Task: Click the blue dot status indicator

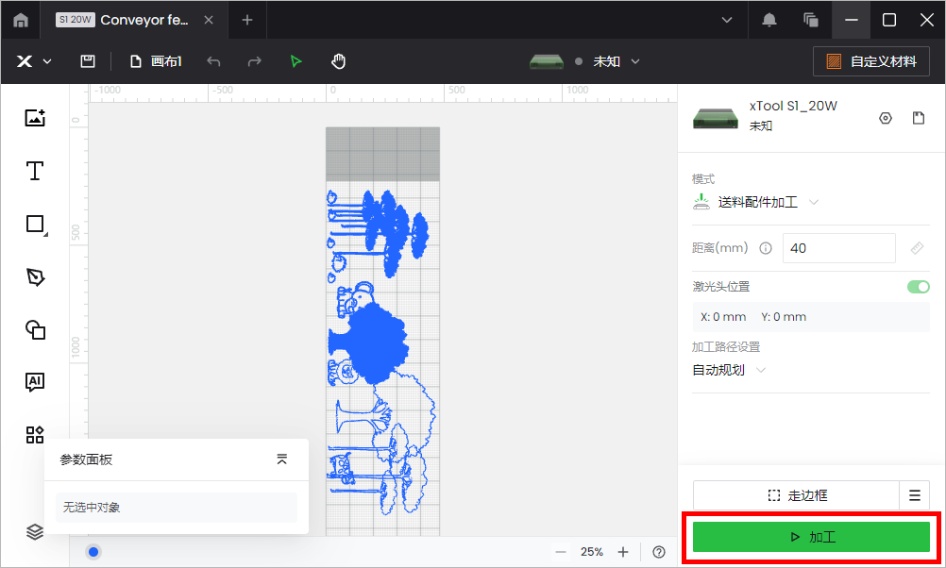Action: click(x=93, y=552)
